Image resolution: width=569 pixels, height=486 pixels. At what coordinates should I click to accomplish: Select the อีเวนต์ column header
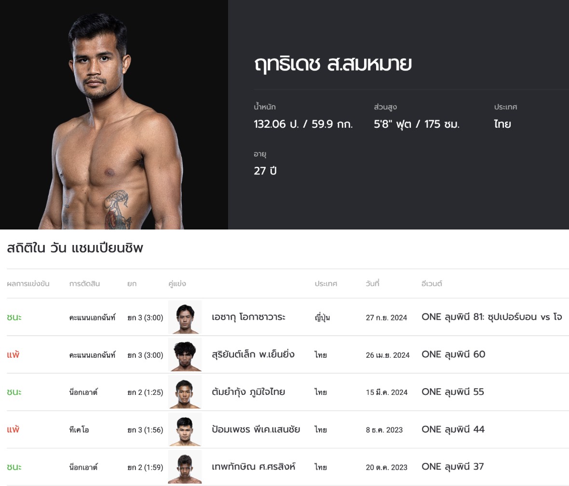coord(432,283)
